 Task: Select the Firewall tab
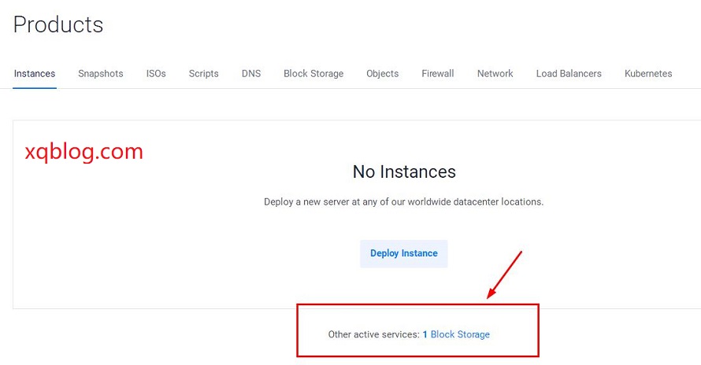(x=438, y=74)
